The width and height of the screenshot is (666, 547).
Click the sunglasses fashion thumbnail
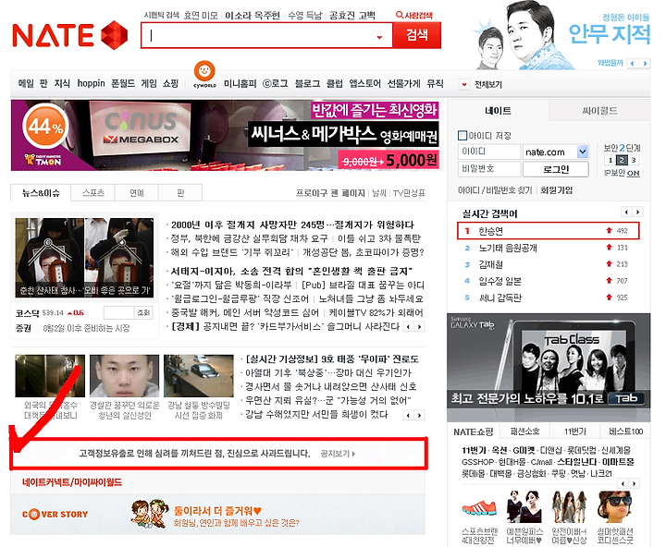614,506
